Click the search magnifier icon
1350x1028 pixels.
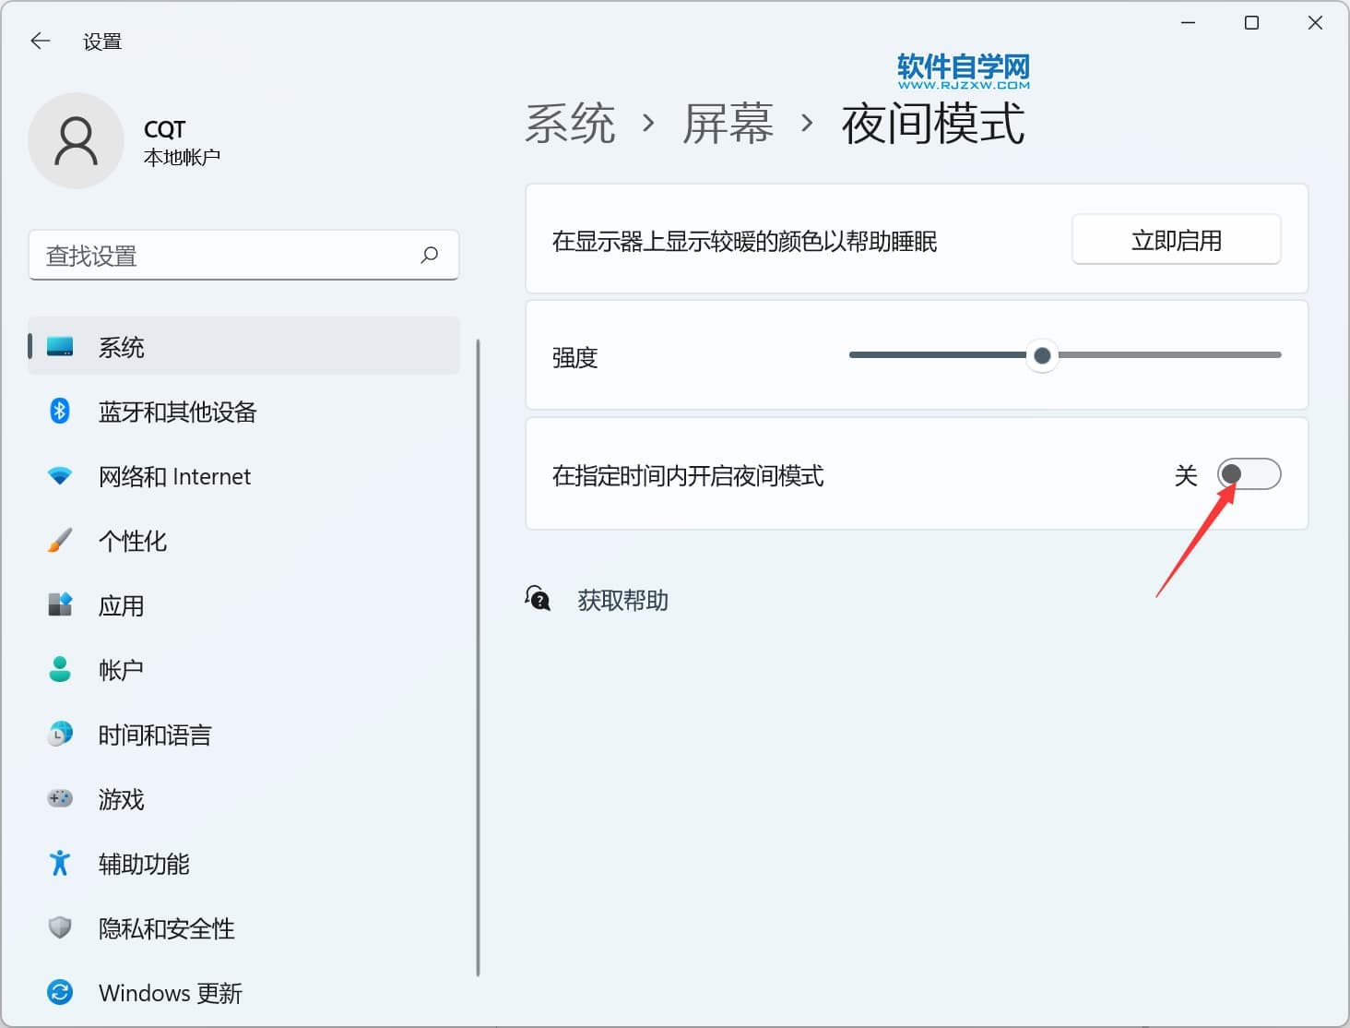click(x=429, y=255)
